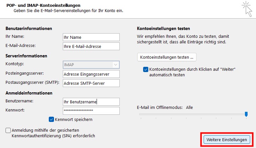Click the Posteingangsserver input field
The height and width of the screenshot is (148, 256).
click(x=91, y=74)
